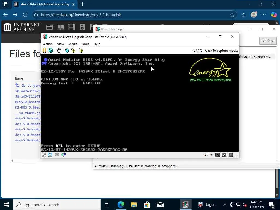
Task: Open the Media menu in 86Box
Action: [73, 44]
